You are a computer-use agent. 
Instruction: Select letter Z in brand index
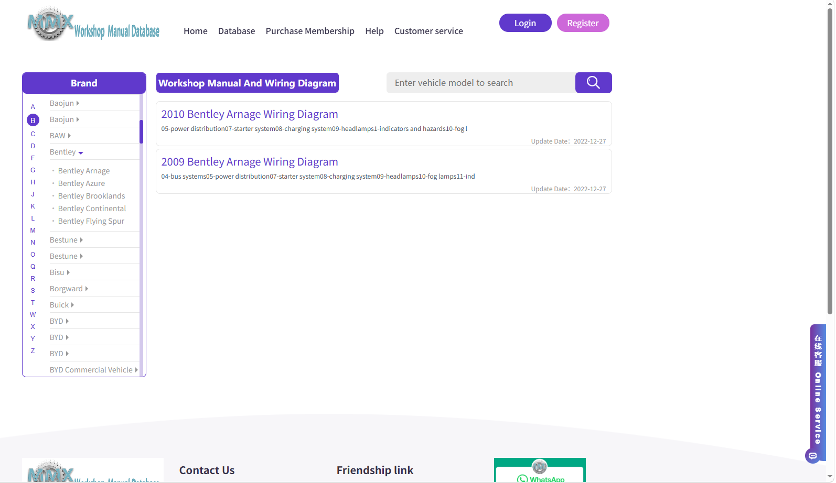point(33,351)
